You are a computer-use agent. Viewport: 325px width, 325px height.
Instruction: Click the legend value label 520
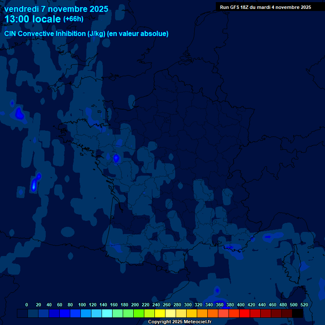(304, 305)
